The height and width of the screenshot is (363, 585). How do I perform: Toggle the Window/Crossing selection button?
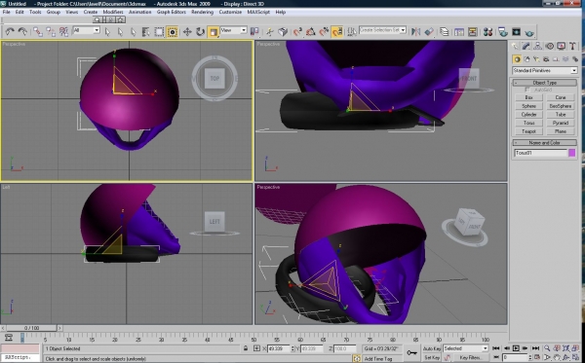pyautogui.click(x=172, y=32)
